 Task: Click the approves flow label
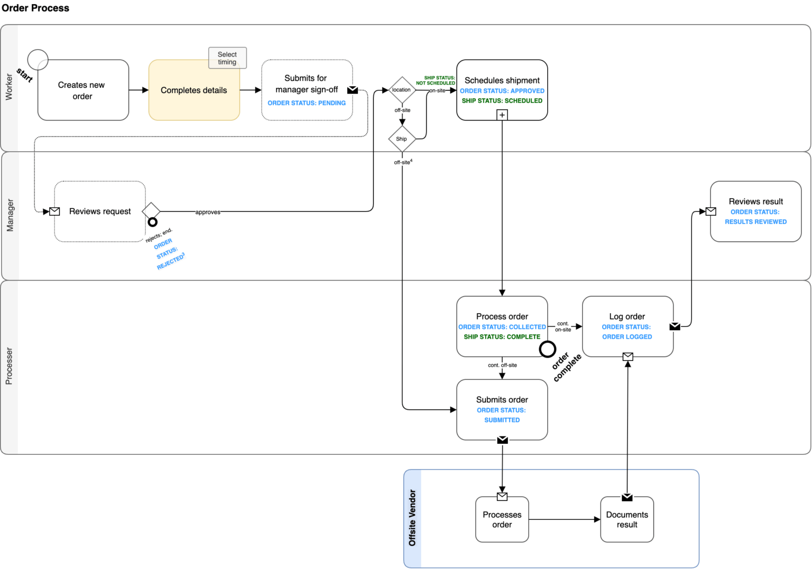[208, 212]
